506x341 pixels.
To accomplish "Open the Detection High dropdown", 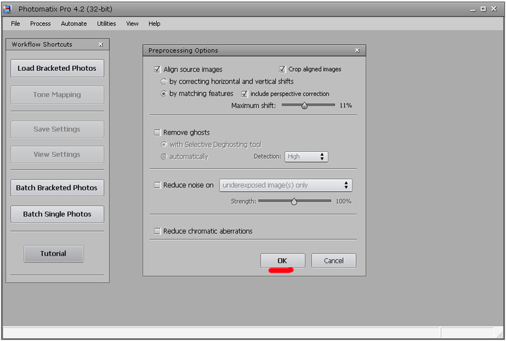I will (x=306, y=157).
